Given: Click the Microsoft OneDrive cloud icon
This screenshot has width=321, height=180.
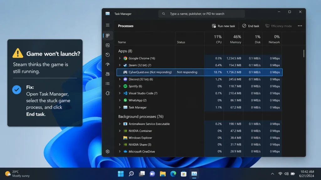Looking at the screenshot, I should click(125, 152).
